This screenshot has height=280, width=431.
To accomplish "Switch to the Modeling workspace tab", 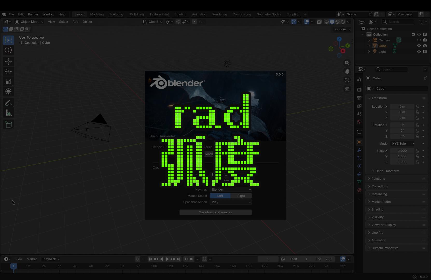I will 97,14.
